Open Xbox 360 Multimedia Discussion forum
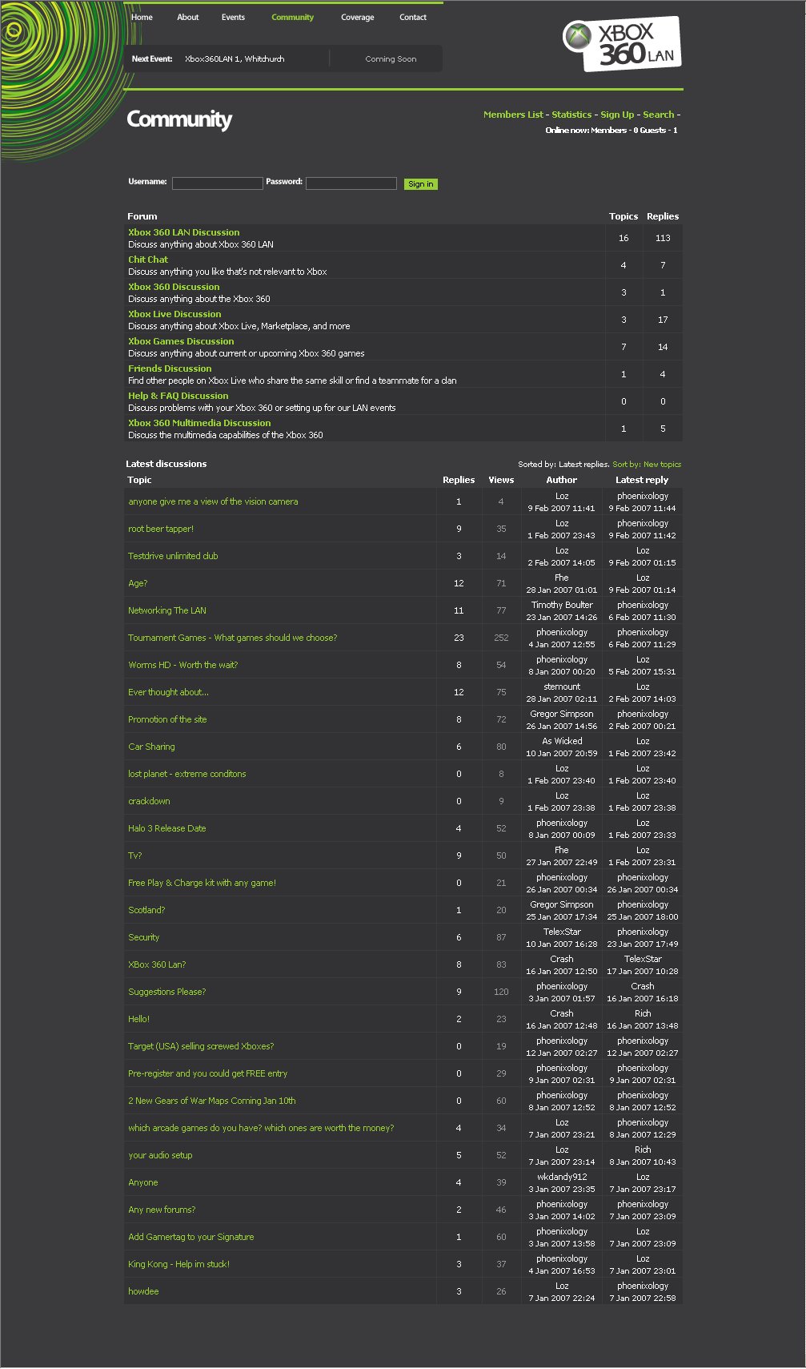Screen dimensions: 806x1369 click(x=199, y=423)
